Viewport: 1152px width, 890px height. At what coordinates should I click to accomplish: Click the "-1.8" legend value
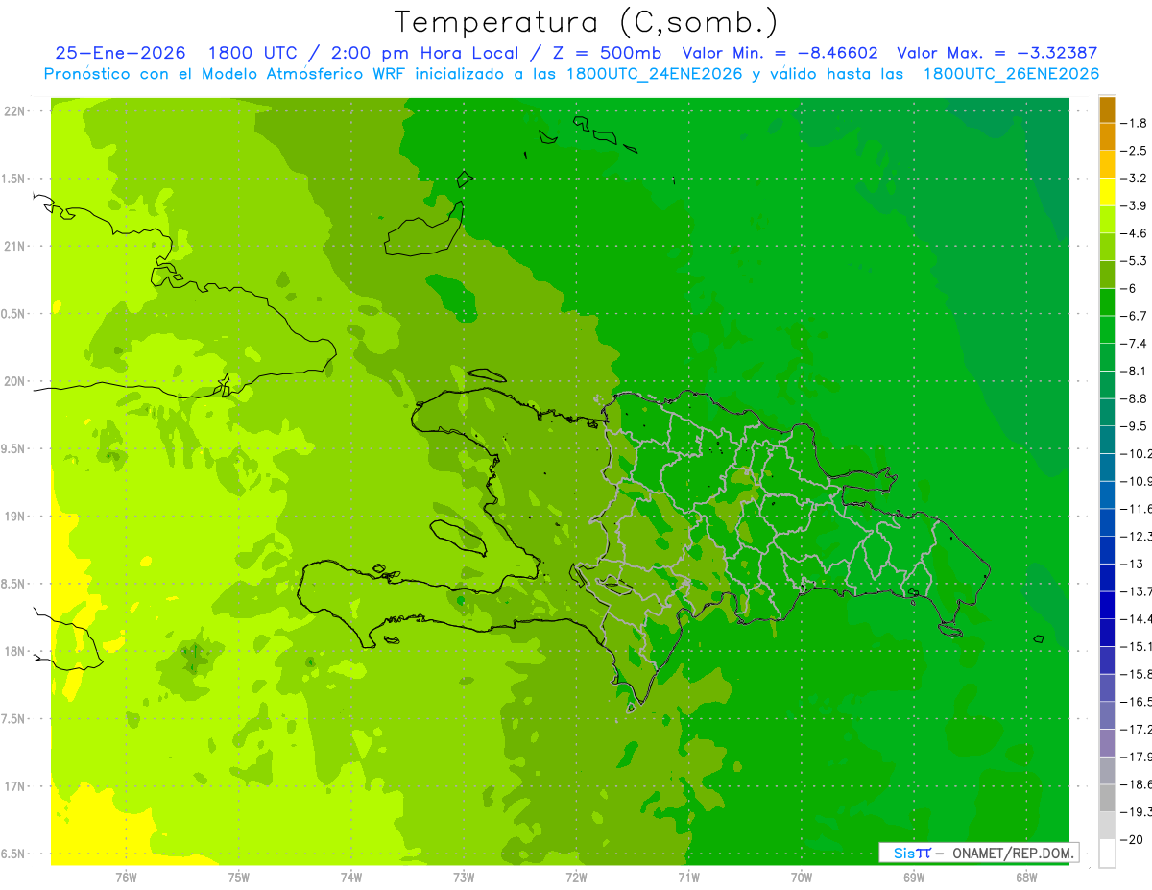pos(1136,123)
